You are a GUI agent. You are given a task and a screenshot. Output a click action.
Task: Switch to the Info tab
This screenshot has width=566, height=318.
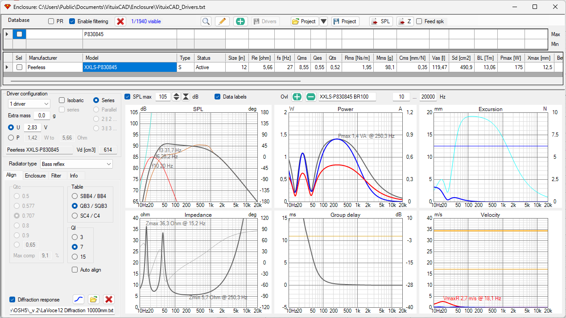click(x=74, y=175)
